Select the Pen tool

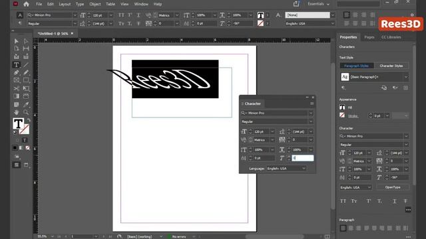(x=16, y=72)
